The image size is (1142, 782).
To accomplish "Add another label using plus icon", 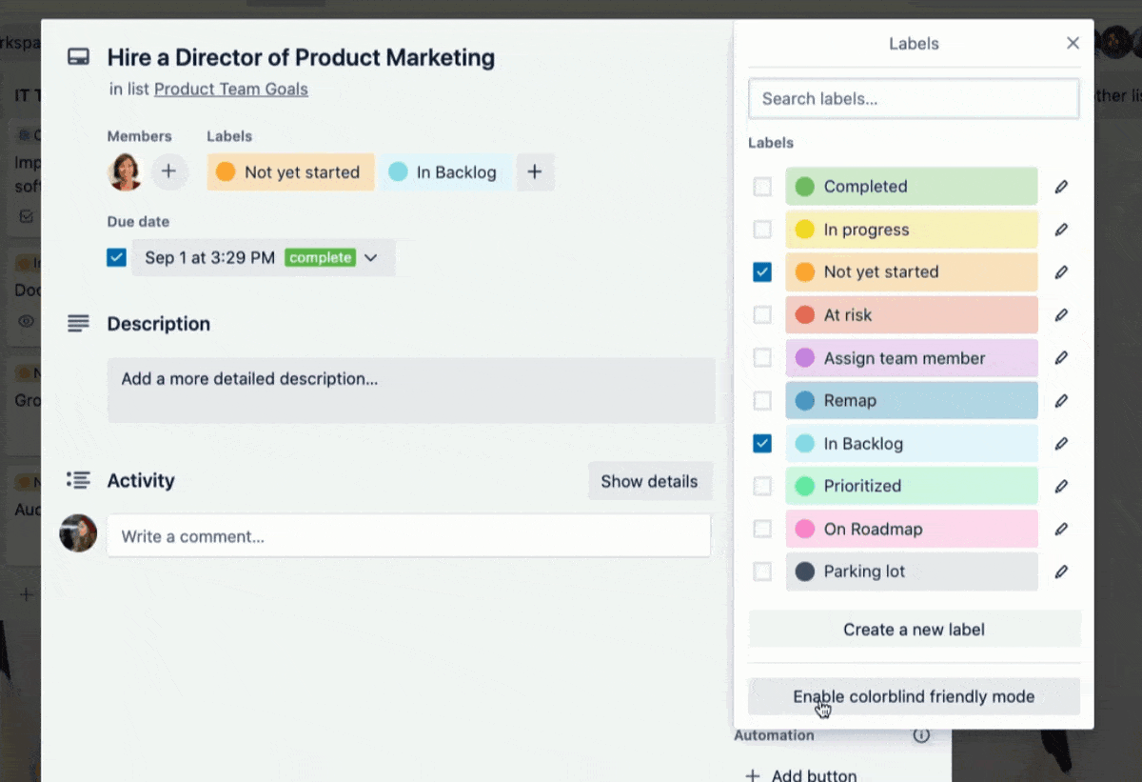I will tap(535, 172).
